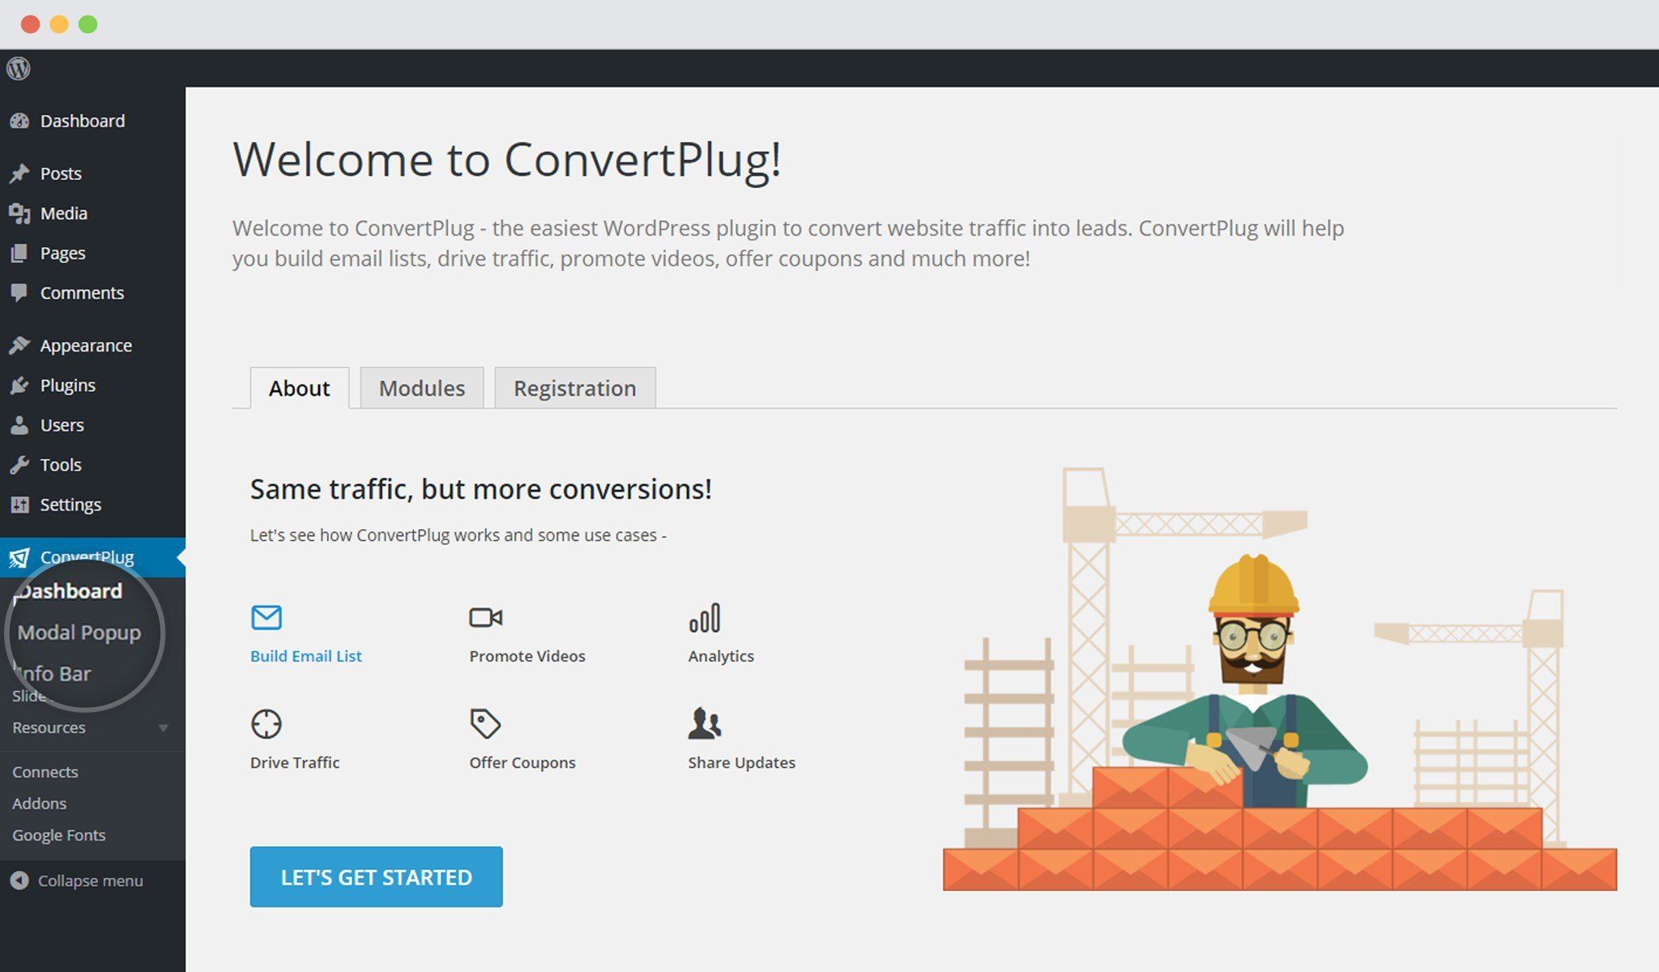The width and height of the screenshot is (1659, 972).
Task: Open the Plugins admin menu
Action: coord(67,386)
